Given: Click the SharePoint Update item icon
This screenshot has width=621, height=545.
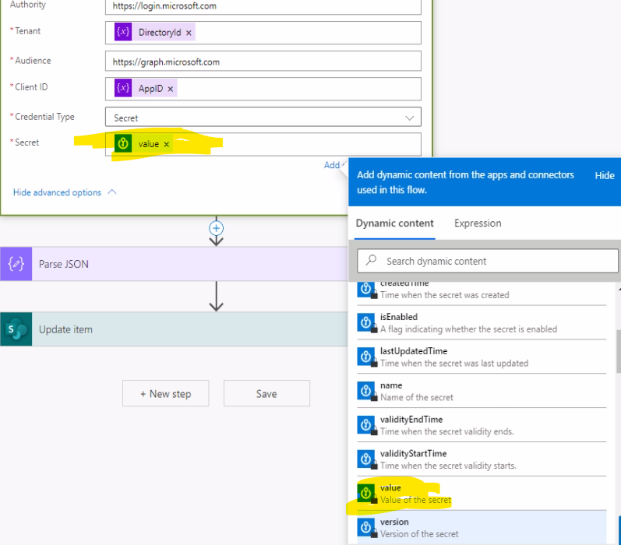Looking at the screenshot, I should coord(16,329).
